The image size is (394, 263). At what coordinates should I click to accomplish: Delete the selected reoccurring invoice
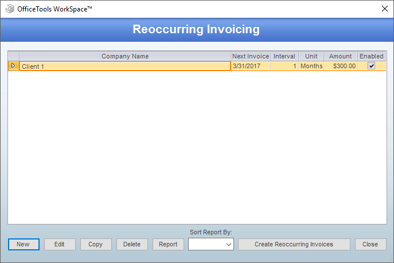click(x=132, y=244)
